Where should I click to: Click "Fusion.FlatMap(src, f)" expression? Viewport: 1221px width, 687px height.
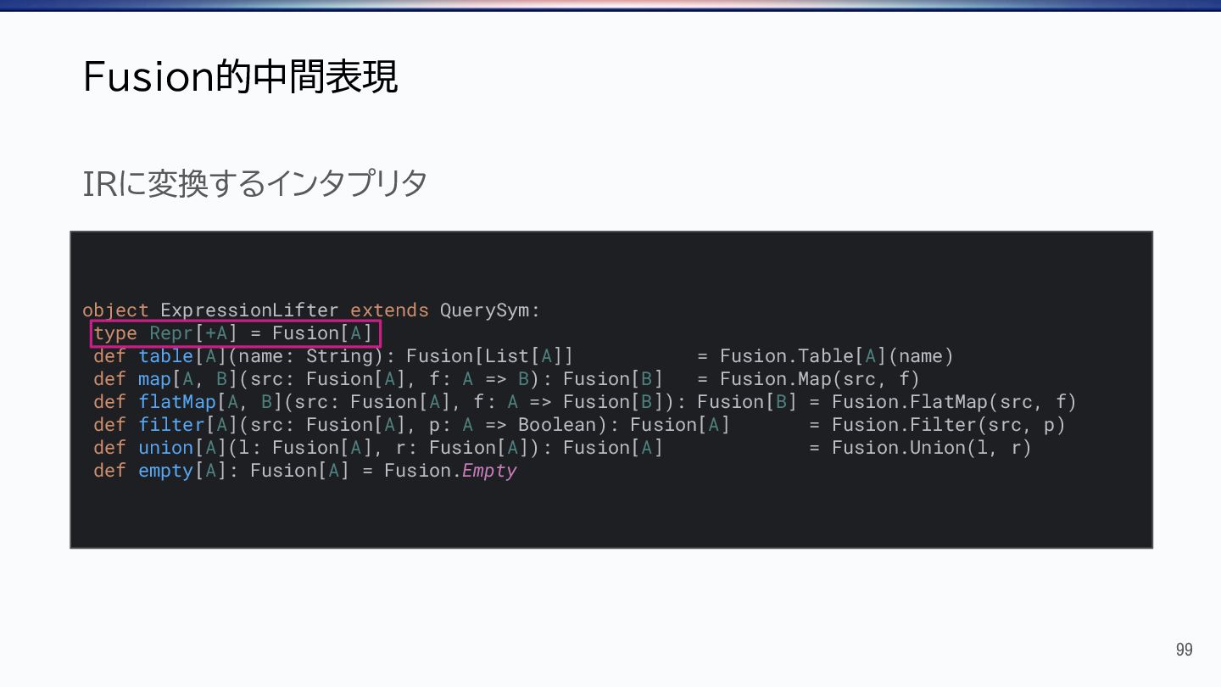coord(954,402)
